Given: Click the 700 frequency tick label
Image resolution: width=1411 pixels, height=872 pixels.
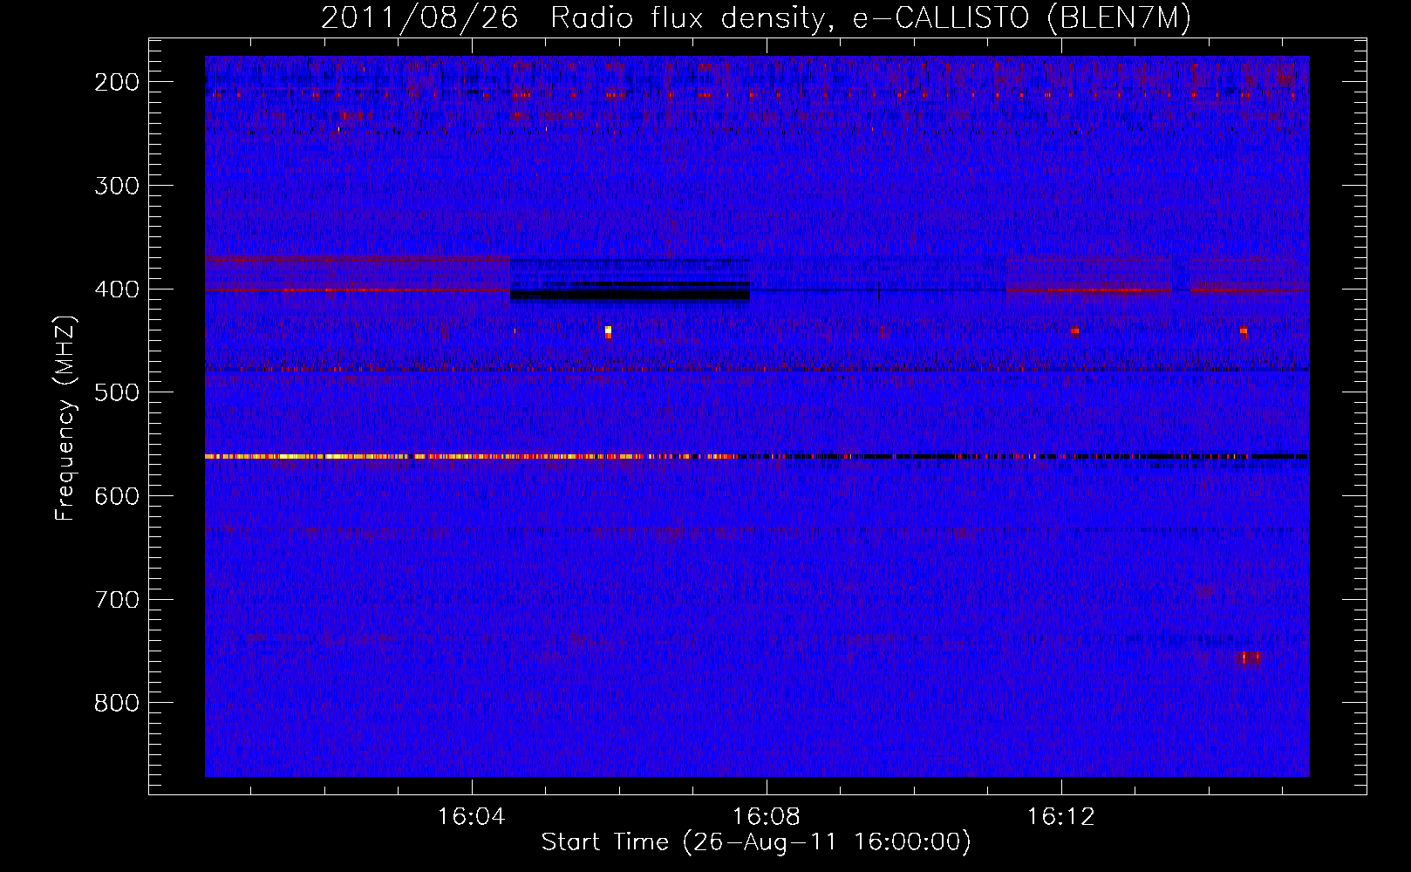Looking at the screenshot, I should point(117,600).
